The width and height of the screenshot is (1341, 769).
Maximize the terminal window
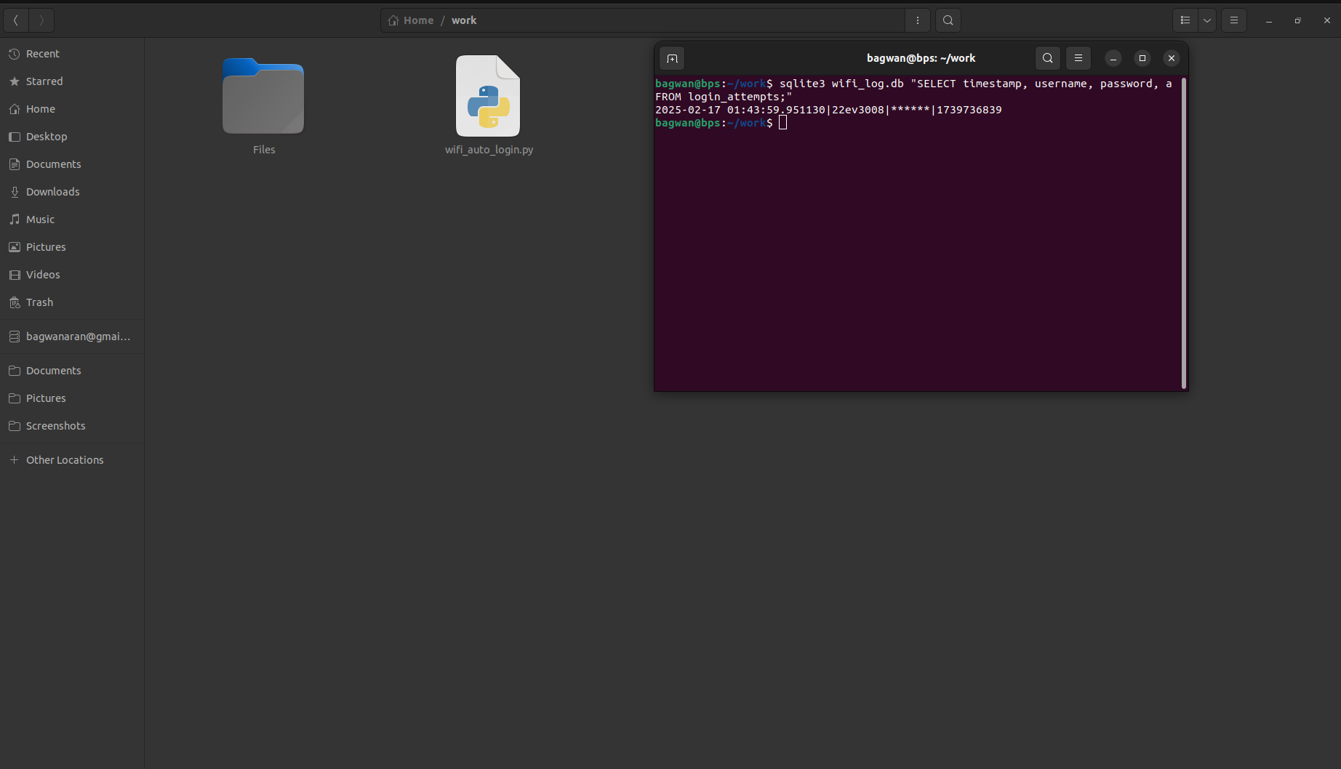click(x=1142, y=58)
